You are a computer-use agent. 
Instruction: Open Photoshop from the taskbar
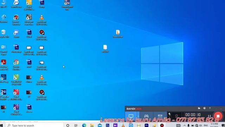click(108, 125)
